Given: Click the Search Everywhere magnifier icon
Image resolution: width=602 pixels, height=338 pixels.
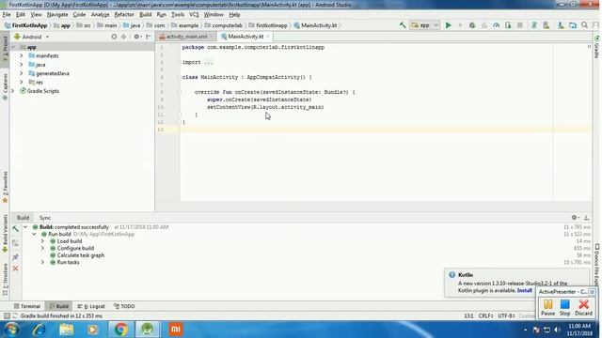Looking at the screenshot, I should 584,25.
